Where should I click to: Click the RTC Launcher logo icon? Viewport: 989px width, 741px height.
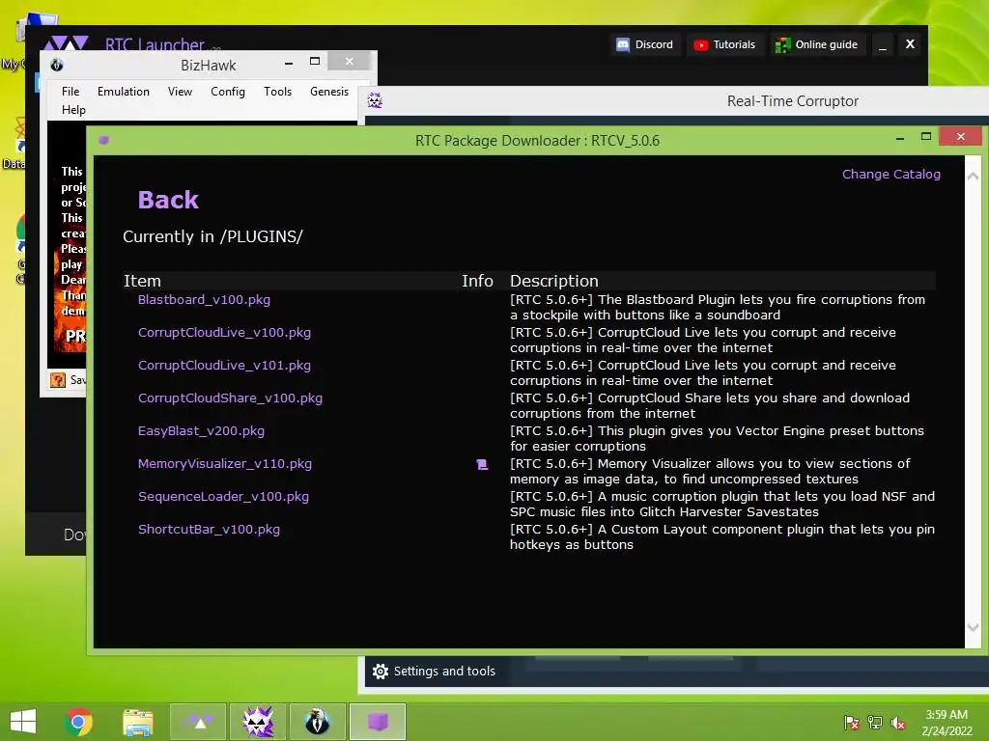click(67, 42)
